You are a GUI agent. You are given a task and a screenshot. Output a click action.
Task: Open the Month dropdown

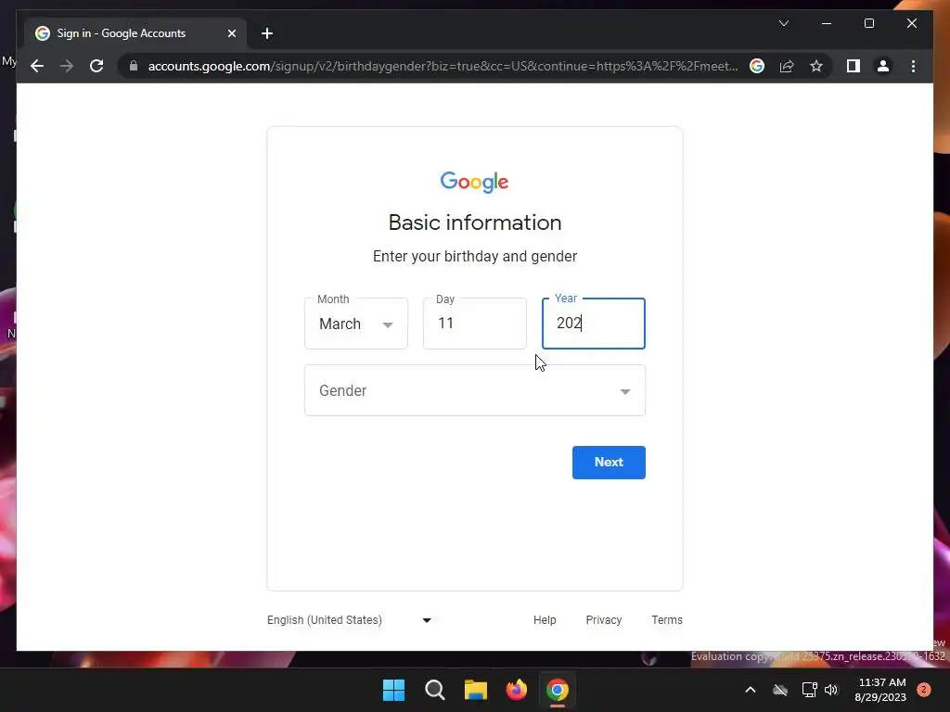click(x=356, y=324)
